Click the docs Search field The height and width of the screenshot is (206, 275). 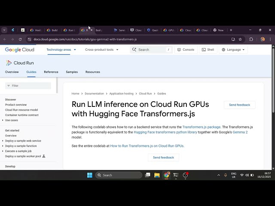[x=151, y=50]
